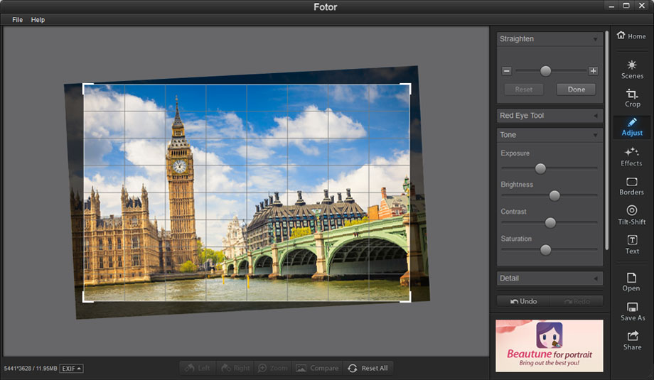Screen dimensions: 654x380
Task: Open the Help menu
Action: pyautogui.click(x=38, y=20)
